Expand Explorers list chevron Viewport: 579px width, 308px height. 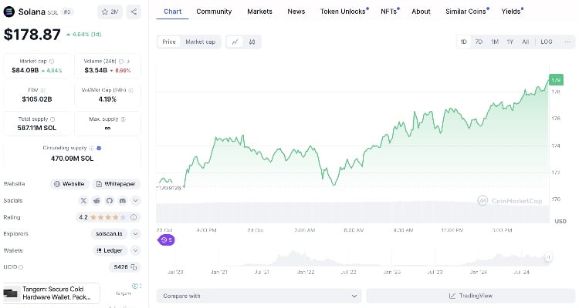[x=136, y=234]
